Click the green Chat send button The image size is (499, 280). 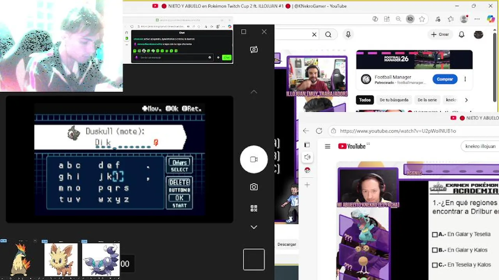point(226,58)
